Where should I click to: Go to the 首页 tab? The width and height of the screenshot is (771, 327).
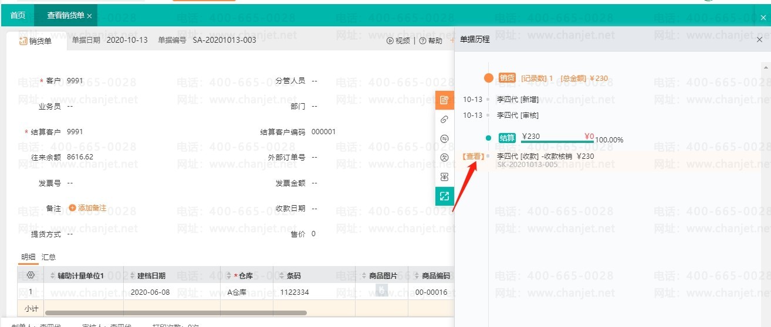[x=18, y=16]
